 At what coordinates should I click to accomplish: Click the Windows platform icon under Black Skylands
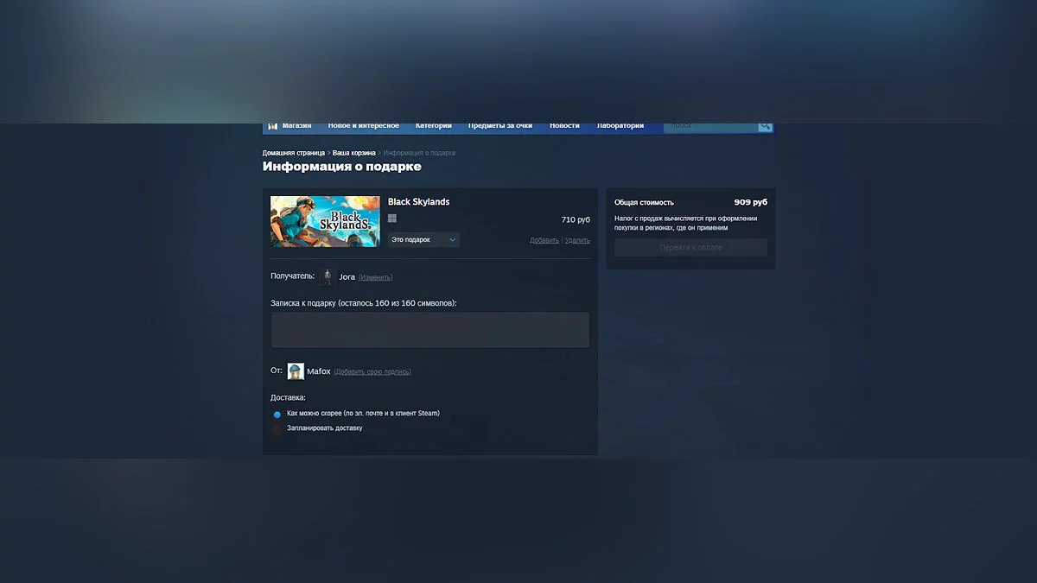pos(392,219)
